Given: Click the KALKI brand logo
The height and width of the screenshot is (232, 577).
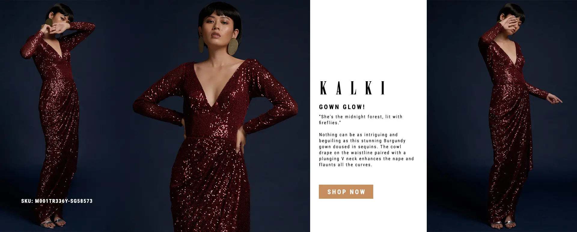Looking at the screenshot, I should (x=353, y=88).
